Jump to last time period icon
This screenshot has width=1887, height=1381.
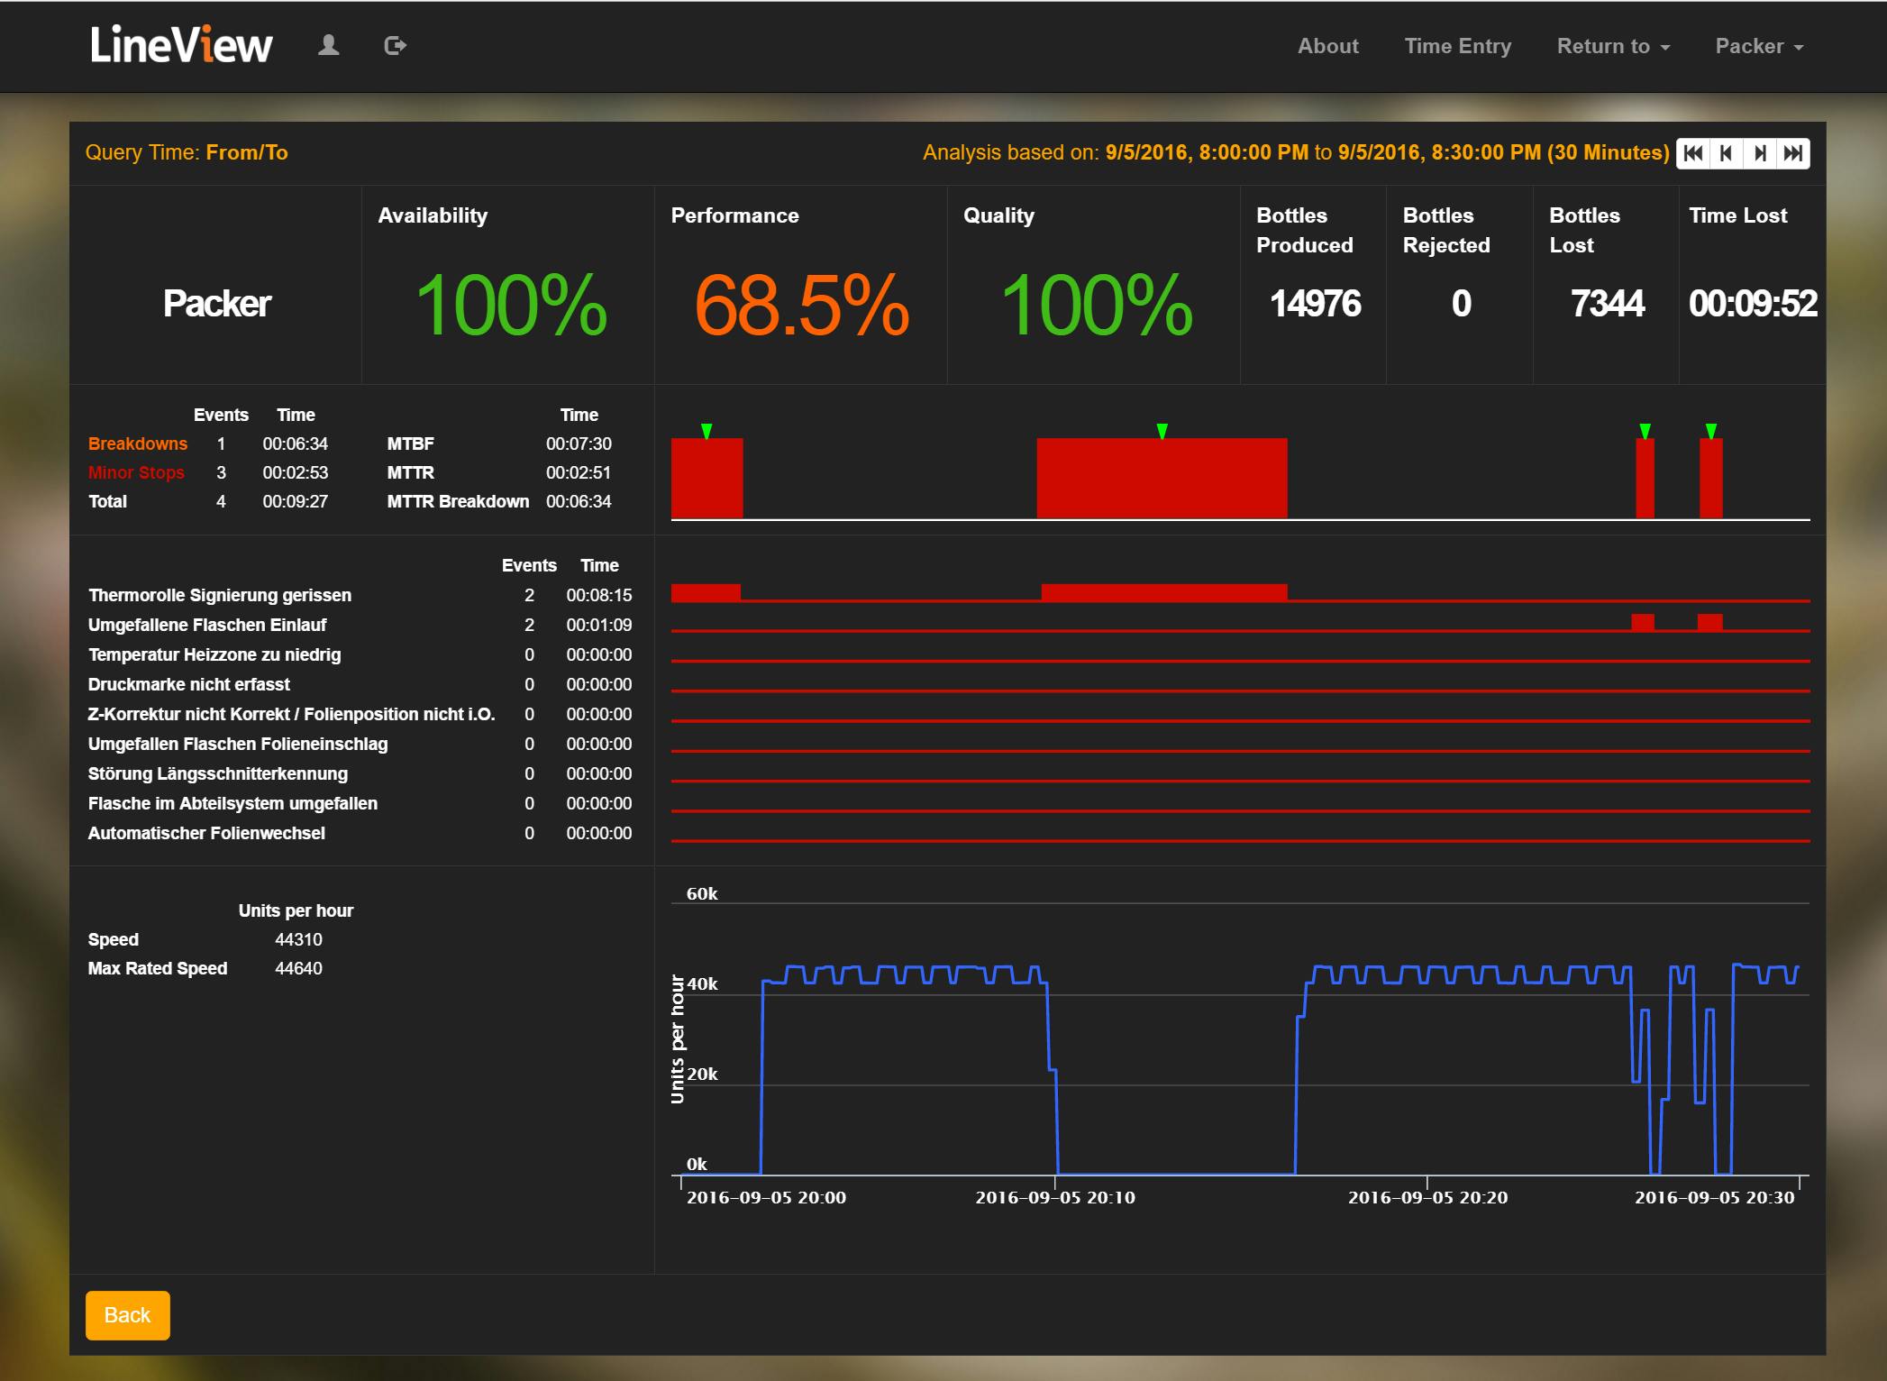coord(1792,153)
